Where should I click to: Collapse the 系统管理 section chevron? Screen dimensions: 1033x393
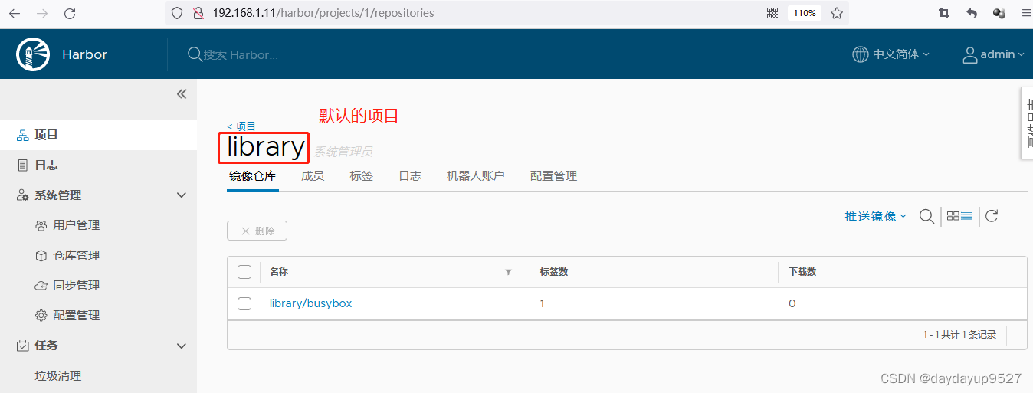pos(182,195)
